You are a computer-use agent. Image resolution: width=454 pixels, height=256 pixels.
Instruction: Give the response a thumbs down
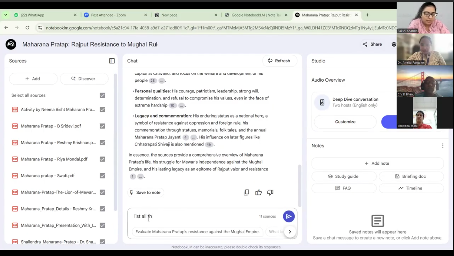[x=270, y=193]
